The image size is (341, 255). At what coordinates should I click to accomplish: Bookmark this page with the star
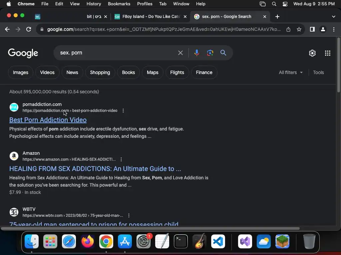(x=299, y=29)
